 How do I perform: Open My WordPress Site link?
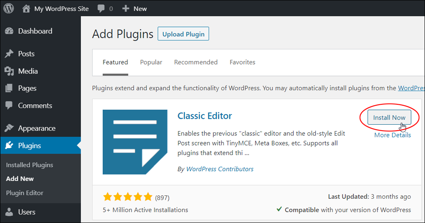coord(62,9)
